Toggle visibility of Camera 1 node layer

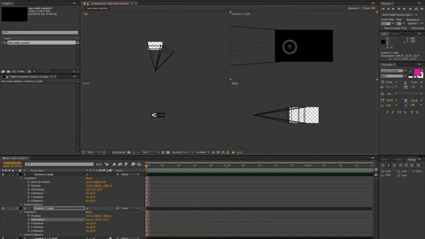3,208
